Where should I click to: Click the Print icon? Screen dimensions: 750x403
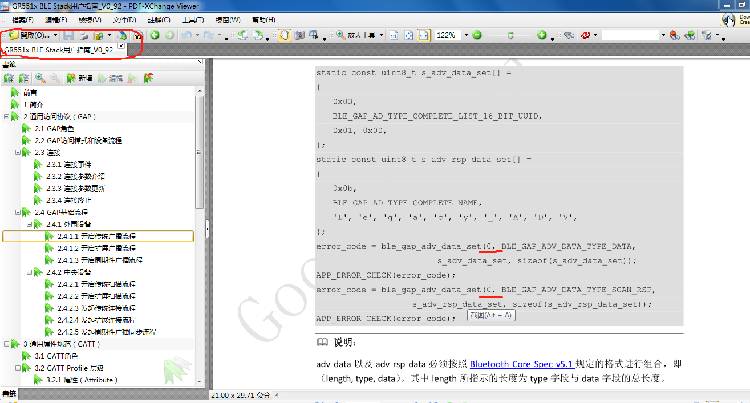[83, 35]
